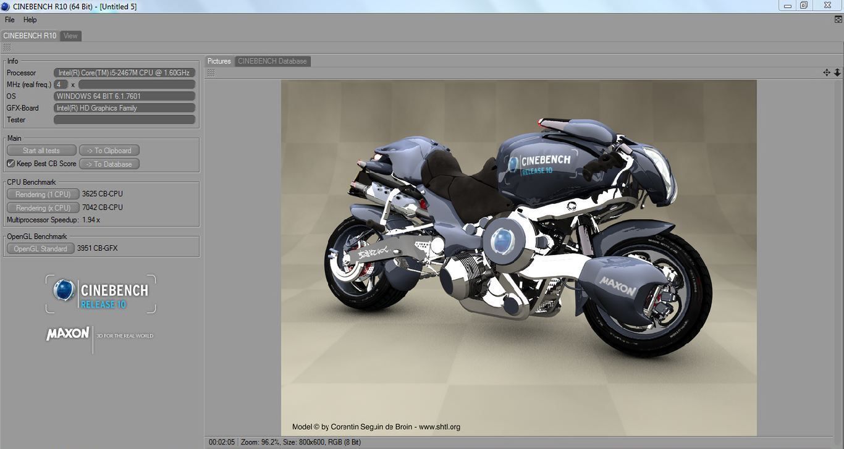Switch to the View tab
This screenshot has height=449, width=844.
(x=71, y=36)
